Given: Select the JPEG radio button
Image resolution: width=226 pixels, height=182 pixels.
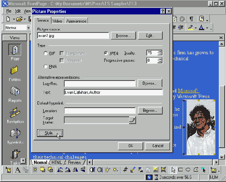Looking at the screenshot, I should click(106, 53).
